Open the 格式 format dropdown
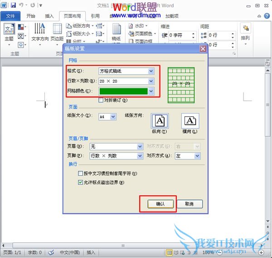 point(151,71)
